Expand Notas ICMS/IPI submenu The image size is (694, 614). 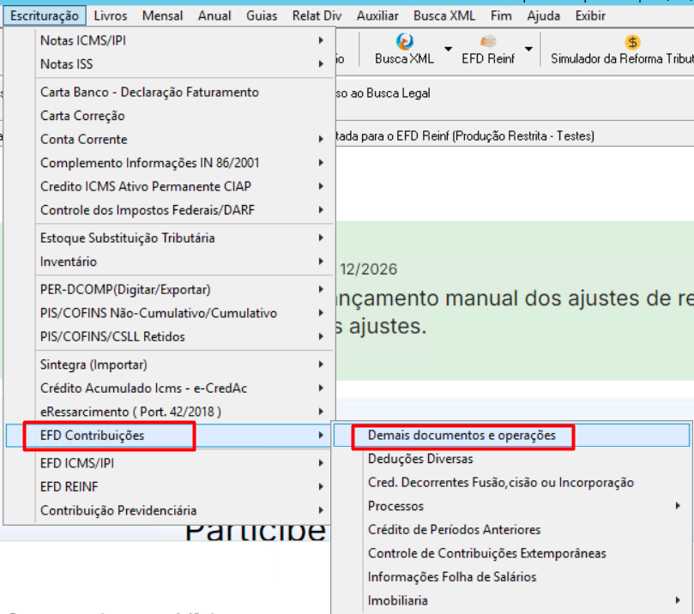[168, 40]
